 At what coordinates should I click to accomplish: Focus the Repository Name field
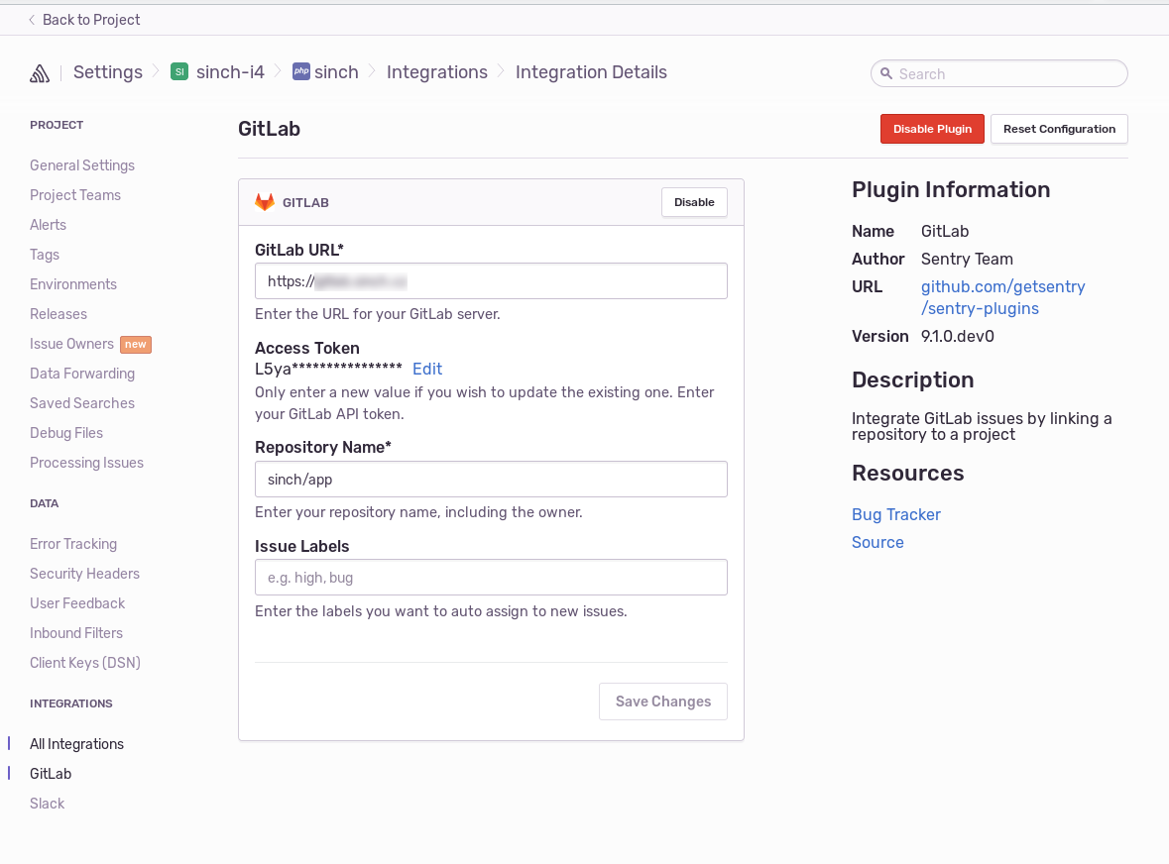pos(491,480)
